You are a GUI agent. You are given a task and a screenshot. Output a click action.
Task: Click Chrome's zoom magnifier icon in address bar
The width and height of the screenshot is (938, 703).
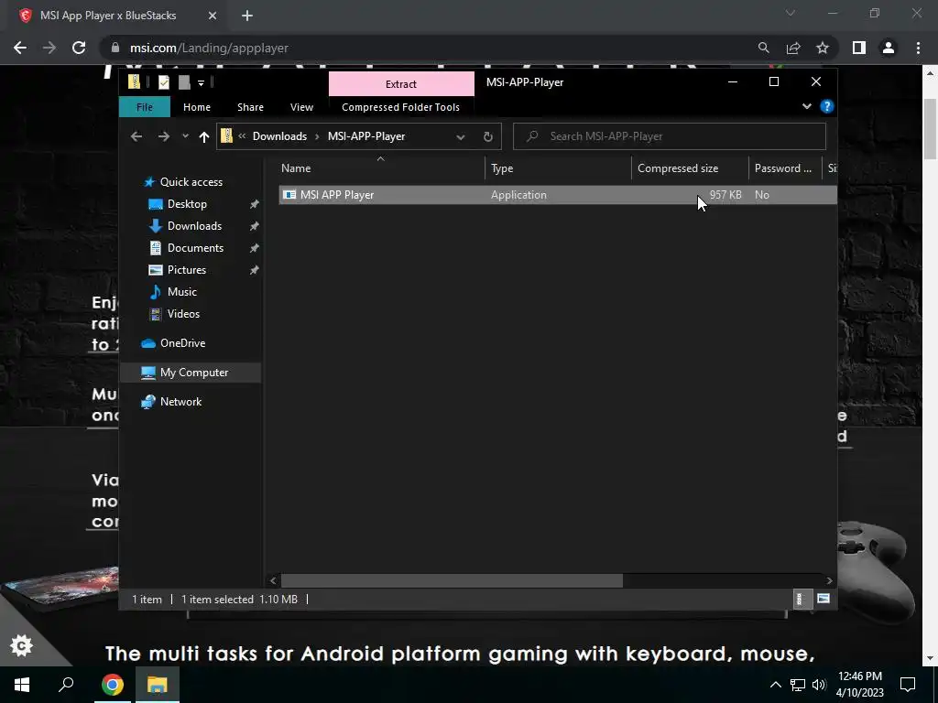click(x=763, y=48)
